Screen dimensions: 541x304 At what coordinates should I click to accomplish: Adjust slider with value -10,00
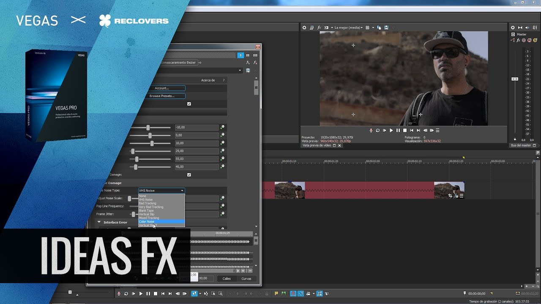point(148,128)
